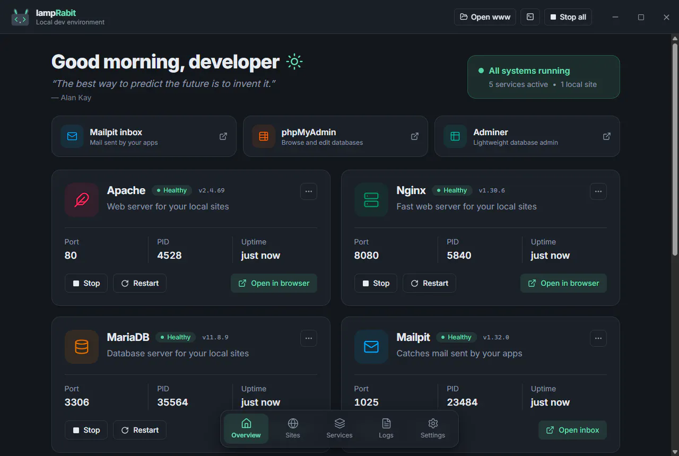
Task: Open Apache in browser
Action: tap(274, 283)
